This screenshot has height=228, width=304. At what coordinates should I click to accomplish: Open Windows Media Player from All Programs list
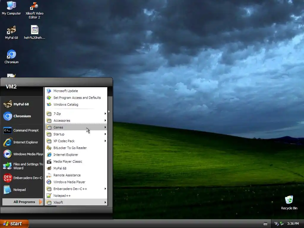click(76, 182)
